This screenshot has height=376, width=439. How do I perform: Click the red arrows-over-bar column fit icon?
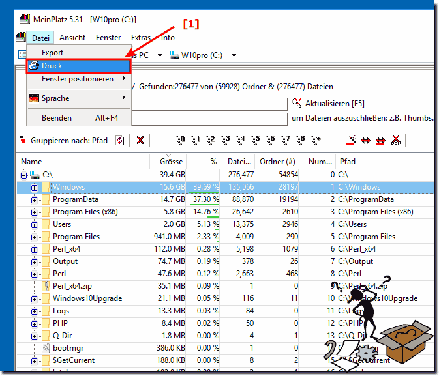coord(380,141)
